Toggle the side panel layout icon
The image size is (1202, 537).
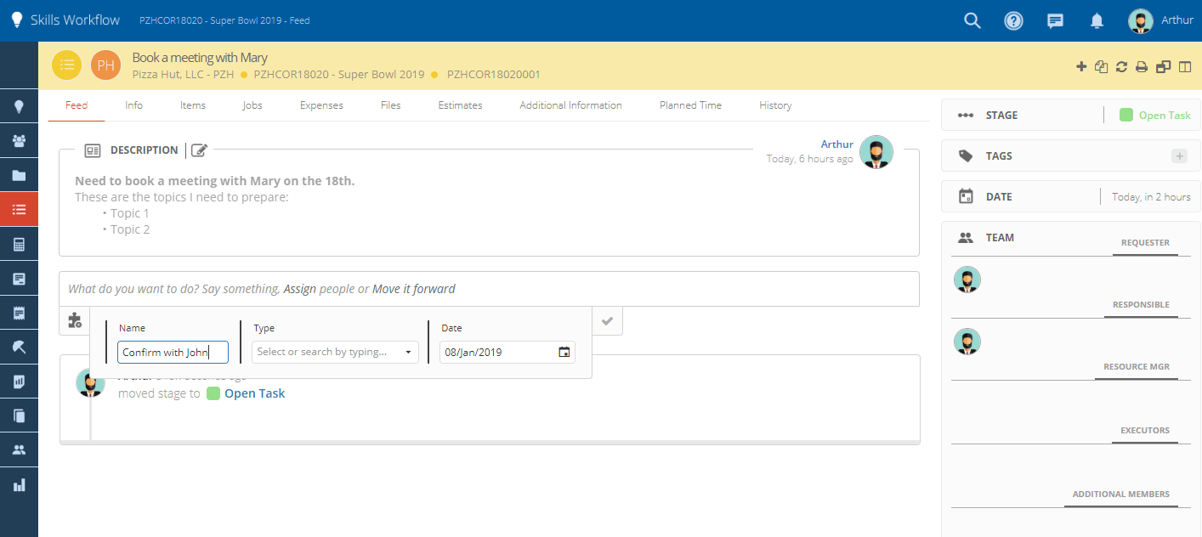(x=1185, y=66)
